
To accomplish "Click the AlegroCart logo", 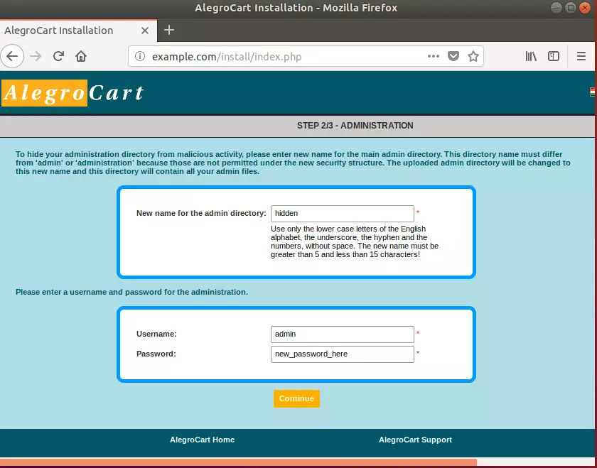I will pos(73,92).
